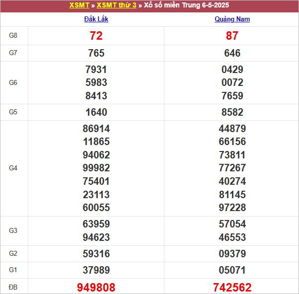This screenshot has width=299, height=294.
Task: Click Đắk Lắk special prize 949808
Action: (x=96, y=288)
